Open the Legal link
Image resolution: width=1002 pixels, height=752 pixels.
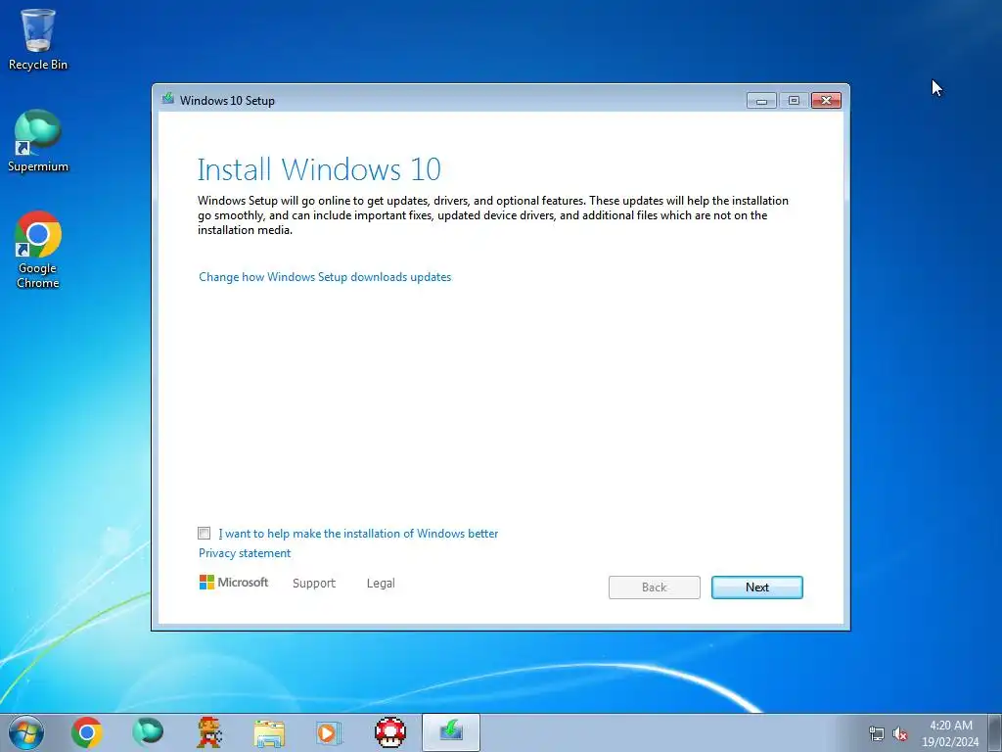pos(381,584)
